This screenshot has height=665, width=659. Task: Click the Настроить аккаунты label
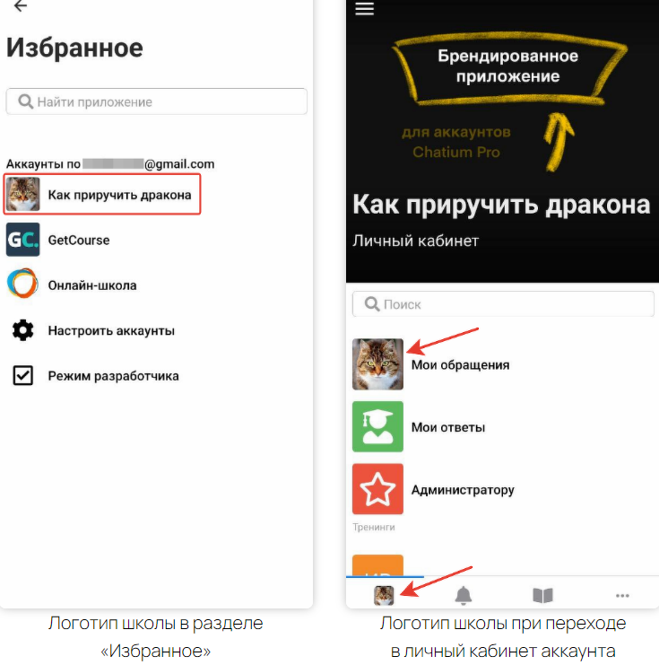click(111, 330)
